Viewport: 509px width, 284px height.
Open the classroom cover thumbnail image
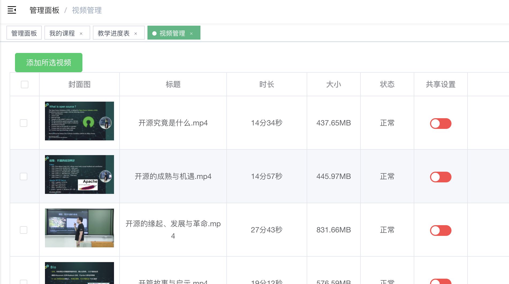point(79,228)
